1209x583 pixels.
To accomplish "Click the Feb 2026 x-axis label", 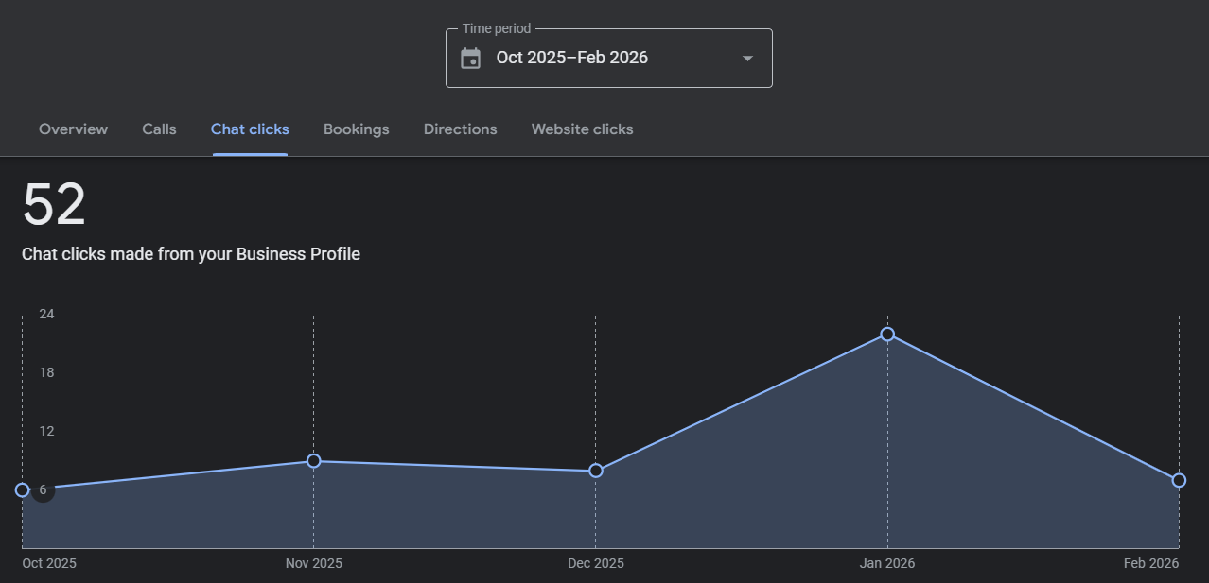I will pos(1151,563).
